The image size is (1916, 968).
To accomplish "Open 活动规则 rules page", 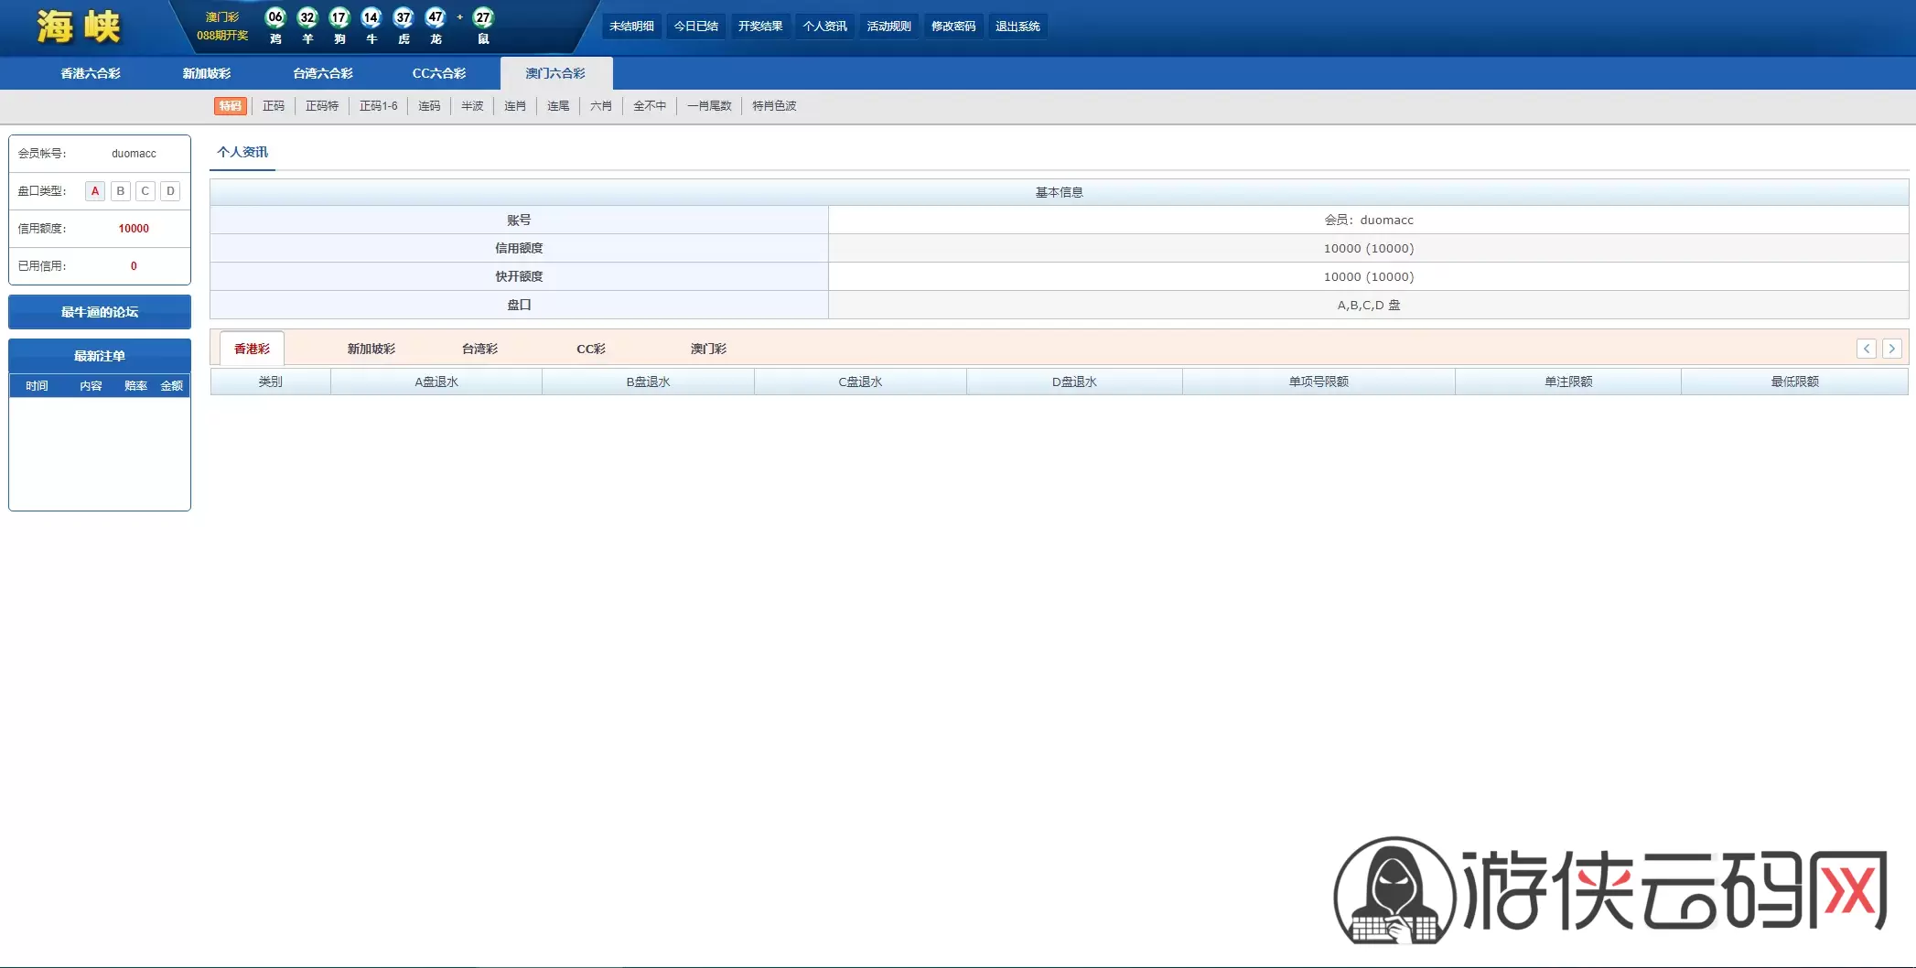I will [889, 27].
